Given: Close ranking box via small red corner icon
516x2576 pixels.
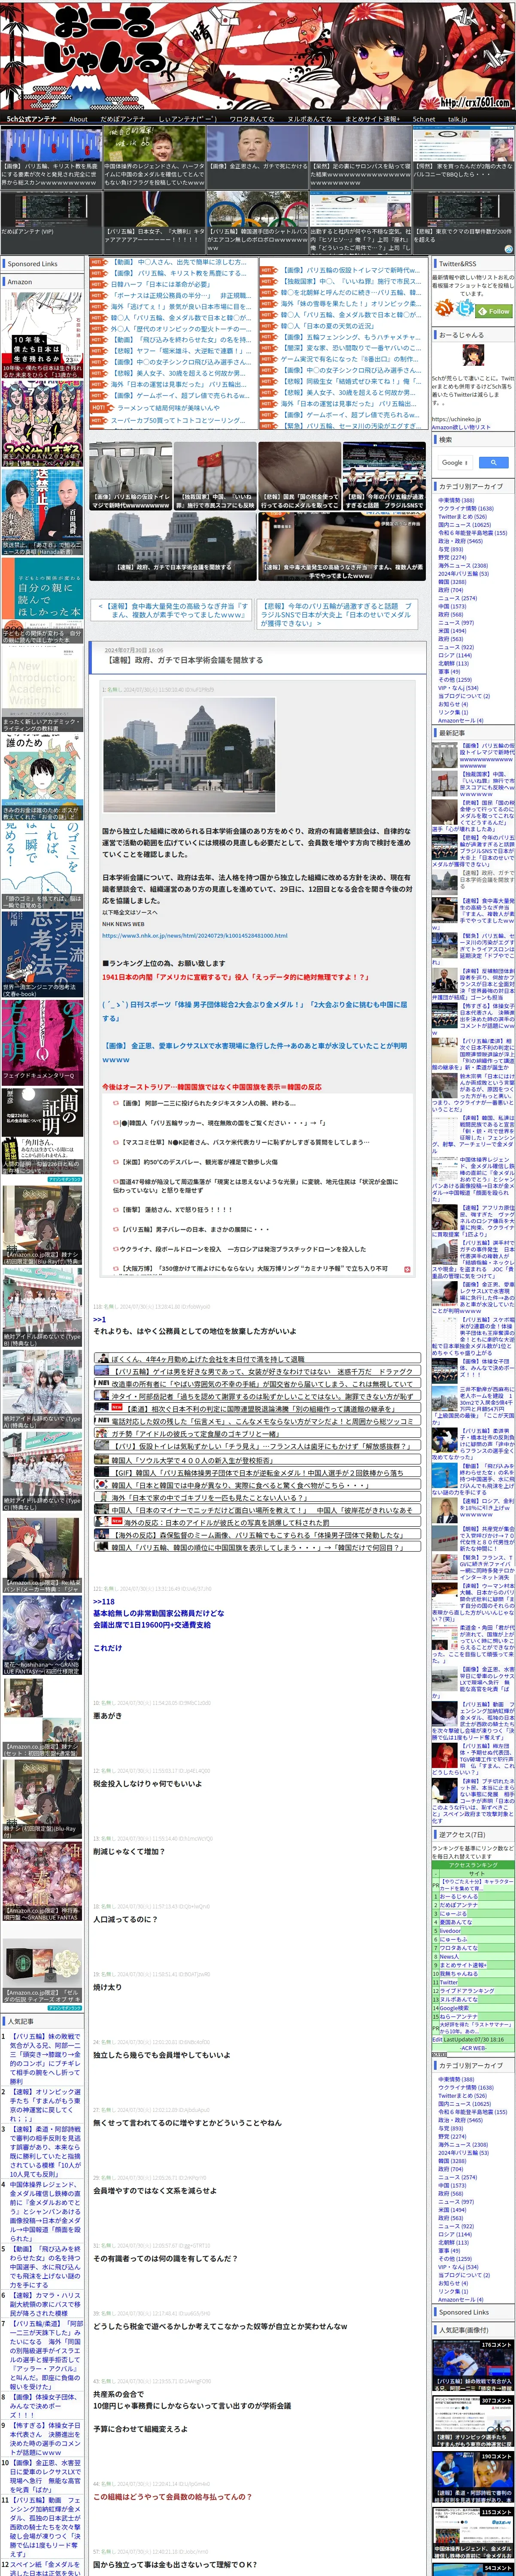Looking at the screenshot, I should pyautogui.click(x=407, y=1269).
